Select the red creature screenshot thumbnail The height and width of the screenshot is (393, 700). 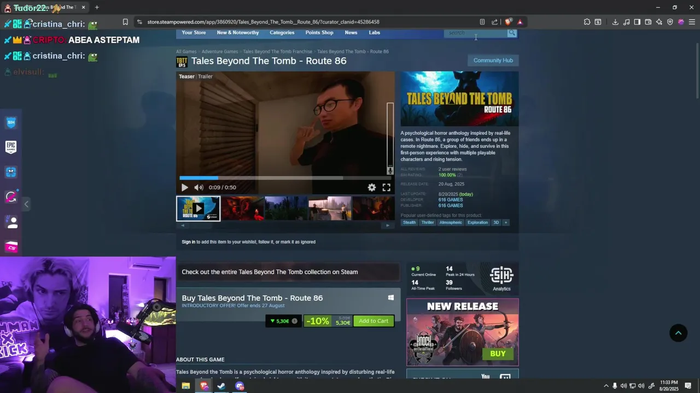[242, 209]
